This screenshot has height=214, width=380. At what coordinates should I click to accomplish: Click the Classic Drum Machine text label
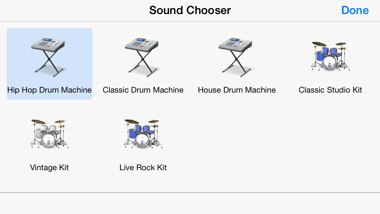pos(143,90)
